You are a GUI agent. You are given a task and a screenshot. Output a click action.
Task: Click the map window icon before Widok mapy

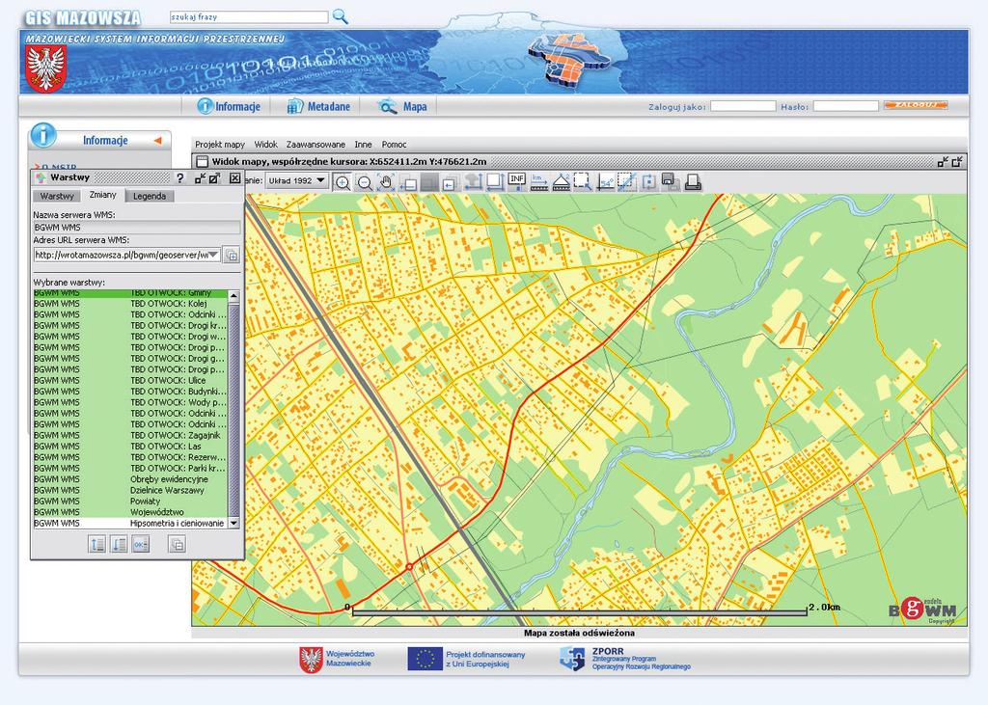[202, 162]
